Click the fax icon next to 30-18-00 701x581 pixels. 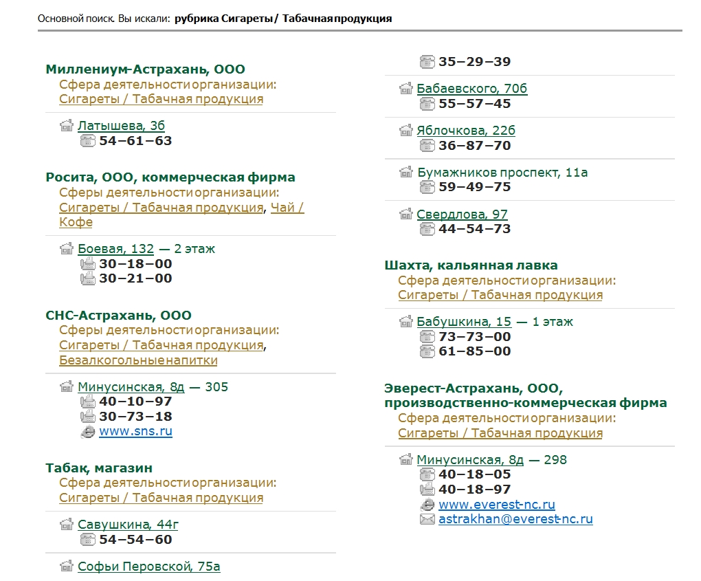tap(88, 264)
